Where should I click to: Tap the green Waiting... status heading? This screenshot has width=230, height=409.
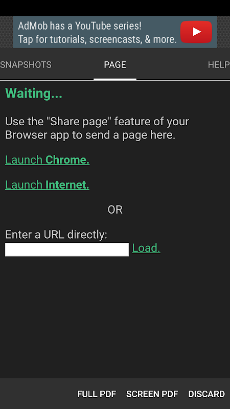click(34, 94)
